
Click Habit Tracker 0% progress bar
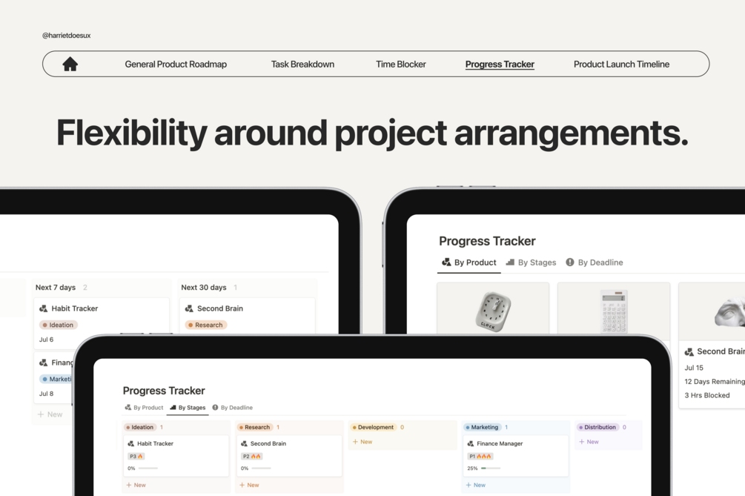pyautogui.click(x=148, y=469)
